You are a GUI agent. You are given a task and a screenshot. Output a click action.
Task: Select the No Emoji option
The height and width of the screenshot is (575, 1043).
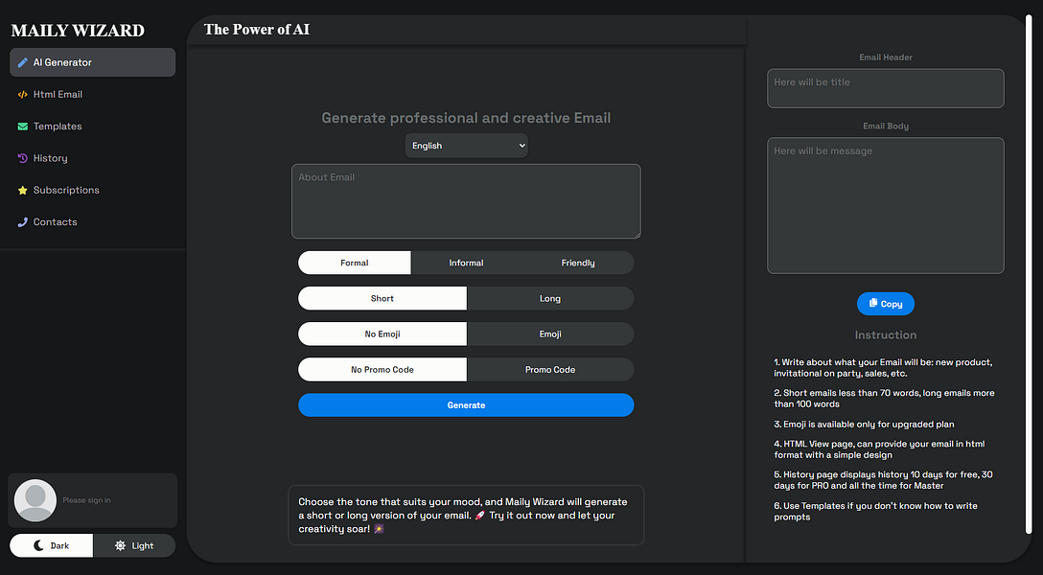(x=382, y=333)
